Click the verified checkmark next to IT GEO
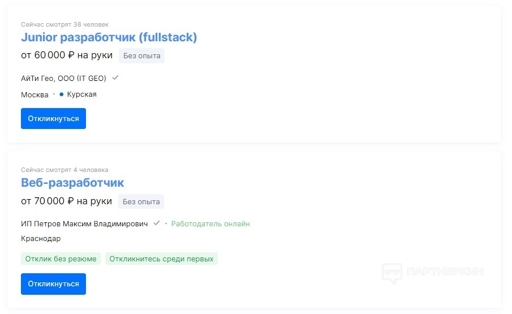Image resolution: width=512 pixels, height=314 pixels. (x=115, y=78)
